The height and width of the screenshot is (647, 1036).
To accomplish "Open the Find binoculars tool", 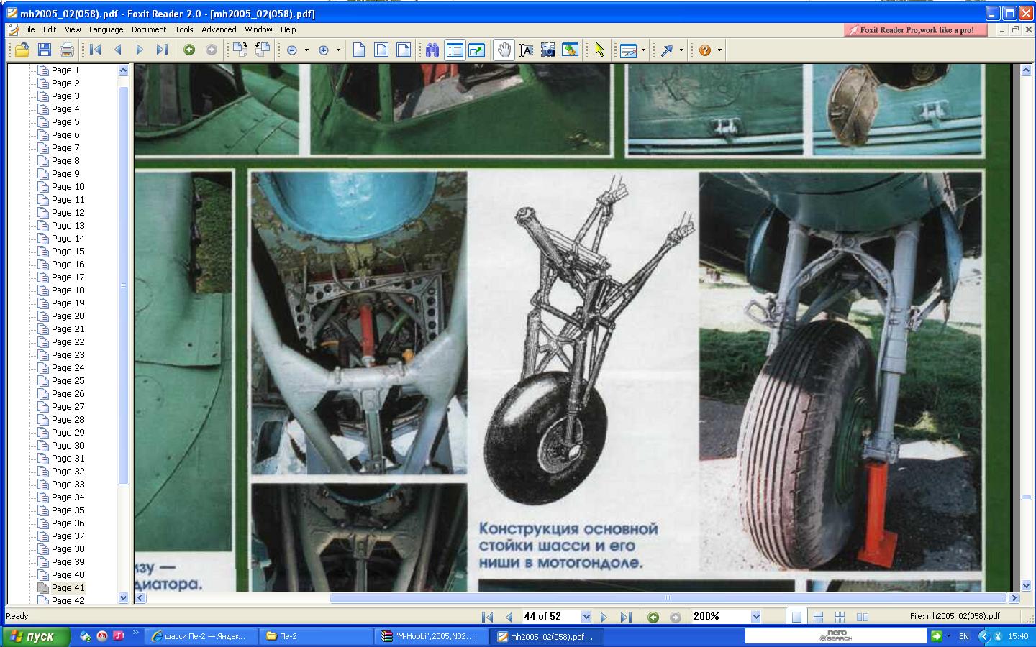I will click(432, 50).
